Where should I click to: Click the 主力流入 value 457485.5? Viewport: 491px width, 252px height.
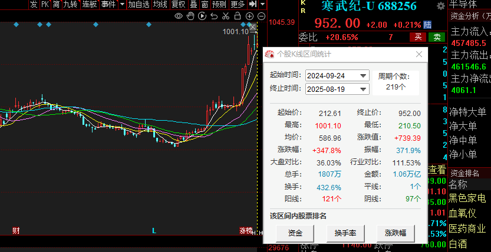[469, 43]
